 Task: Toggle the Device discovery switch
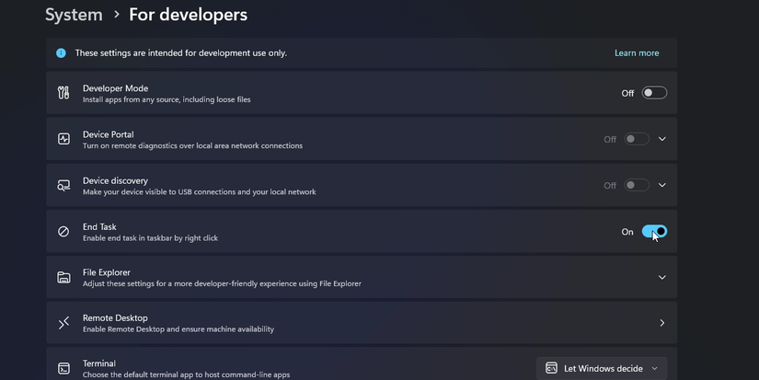click(x=637, y=185)
